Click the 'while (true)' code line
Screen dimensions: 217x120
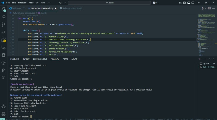coord(31,31)
